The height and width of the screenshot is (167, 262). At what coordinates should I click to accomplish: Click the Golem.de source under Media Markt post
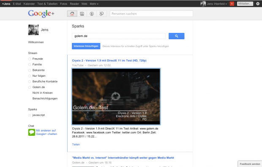(x=78, y=163)
